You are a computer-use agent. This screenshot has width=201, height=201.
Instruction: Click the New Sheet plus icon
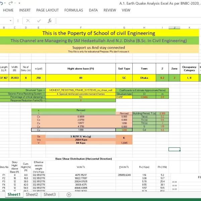69,195
